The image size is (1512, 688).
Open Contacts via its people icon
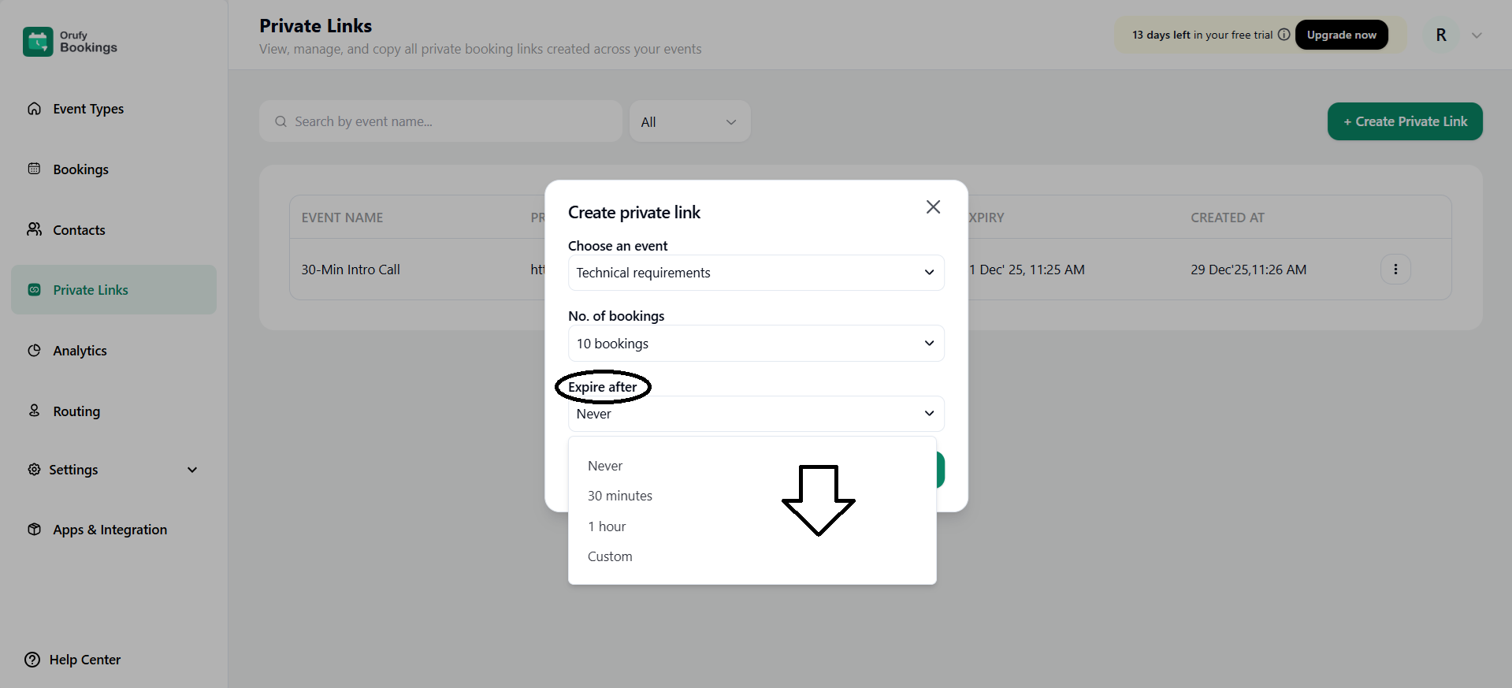(x=35, y=229)
